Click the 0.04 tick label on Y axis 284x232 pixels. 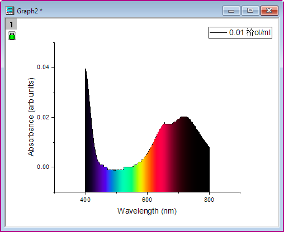click(x=43, y=67)
